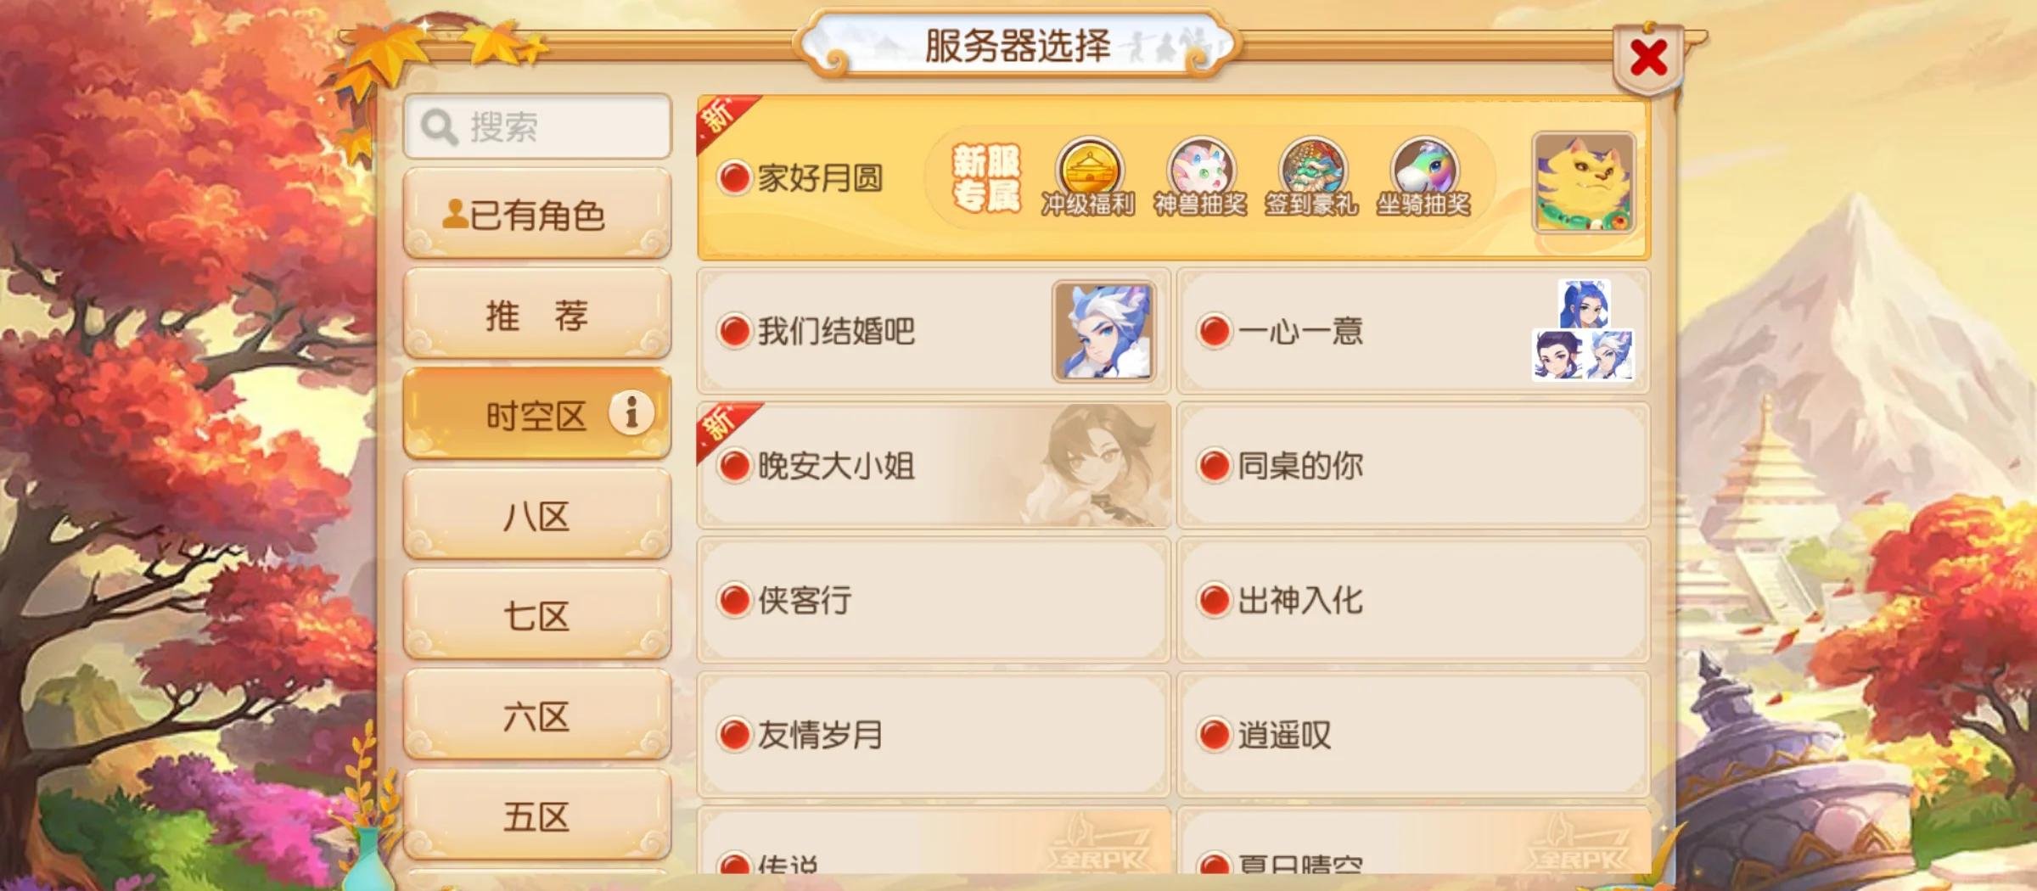Choose the 晚安大小姐 server
The image size is (2037, 891).
934,465
